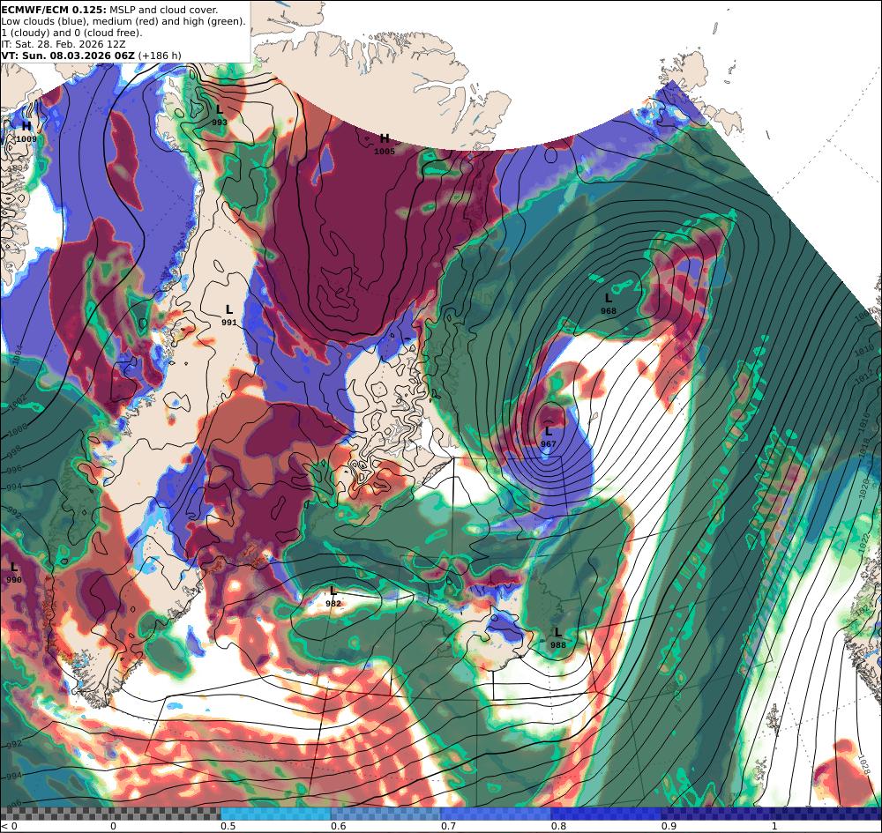Click the '(+186 h)' forecast hour text
This screenshot has width=882, height=833.
(160, 56)
